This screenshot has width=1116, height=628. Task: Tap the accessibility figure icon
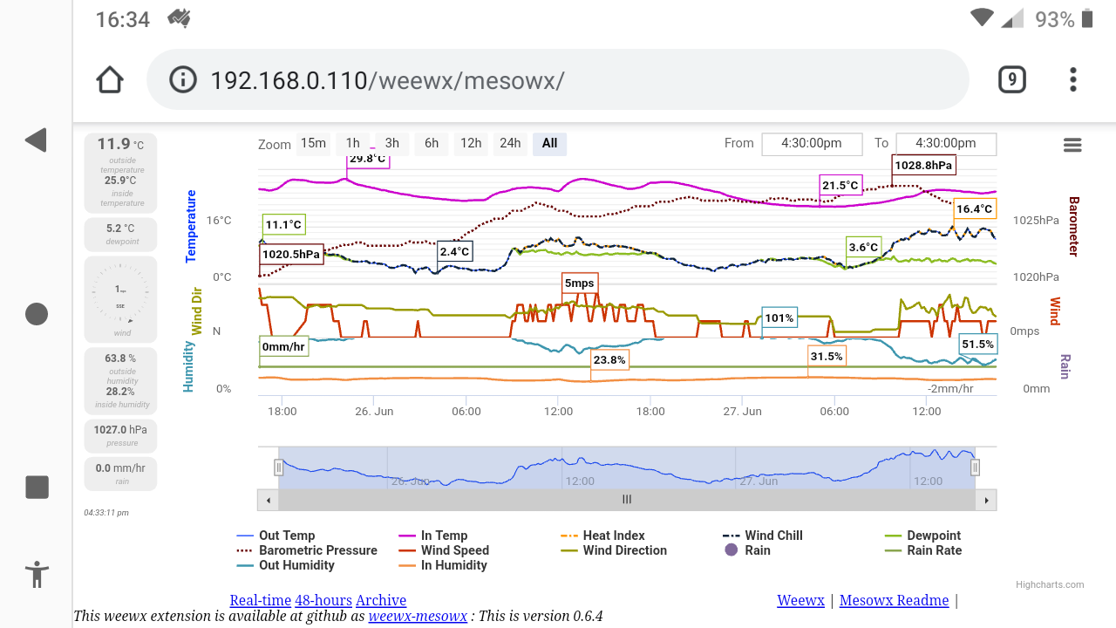click(x=37, y=574)
